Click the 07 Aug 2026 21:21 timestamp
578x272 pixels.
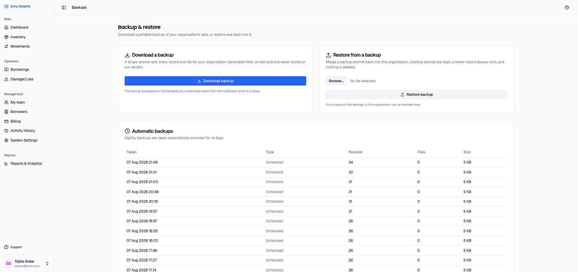coord(141,172)
